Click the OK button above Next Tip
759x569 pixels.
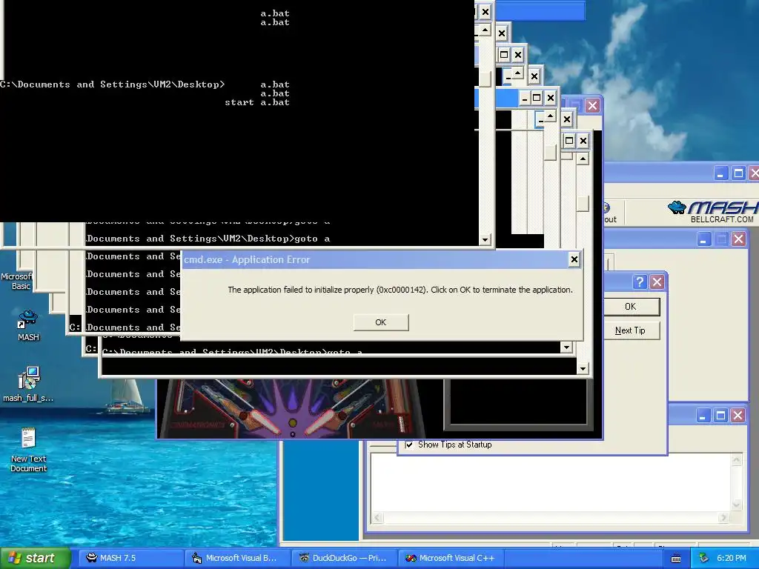pos(630,307)
